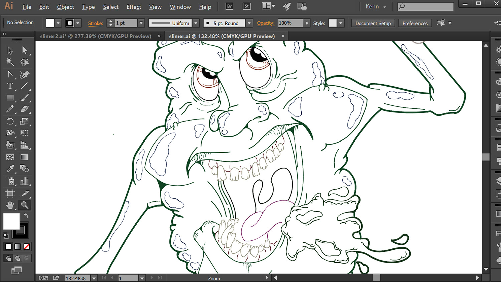The width and height of the screenshot is (501, 282).
Task: Open Uniform width profile dropdown
Action: [196, 23]
